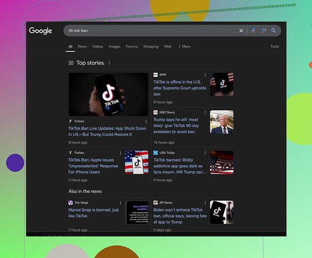Open 'Marvel Snap is banned' article
312x258 pixels.
point(93,213)
